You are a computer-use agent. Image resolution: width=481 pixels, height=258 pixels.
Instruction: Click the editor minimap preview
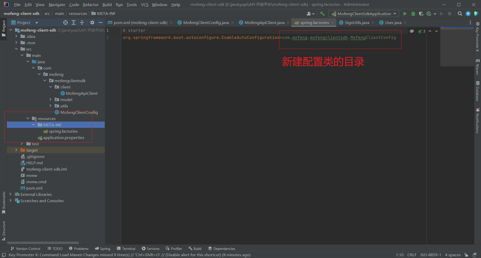pyautogui.click(x=457, y=47)
